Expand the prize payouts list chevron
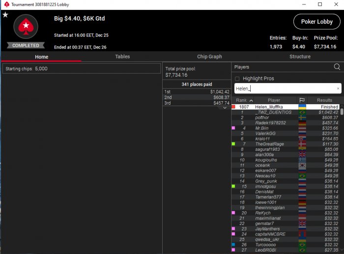The image size is (344, 254). click(225, 108)
